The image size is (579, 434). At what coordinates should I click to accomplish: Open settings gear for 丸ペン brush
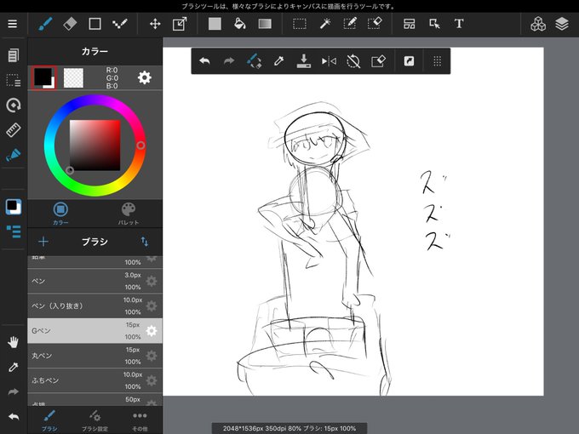coord(152,356)
